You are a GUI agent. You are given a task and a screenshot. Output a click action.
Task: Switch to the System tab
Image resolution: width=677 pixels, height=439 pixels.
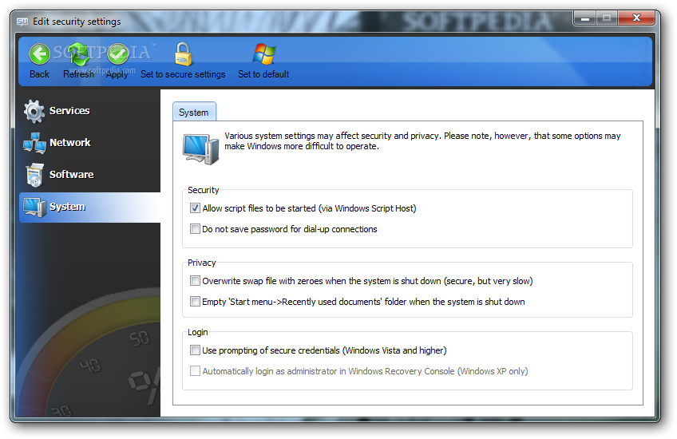194,113
